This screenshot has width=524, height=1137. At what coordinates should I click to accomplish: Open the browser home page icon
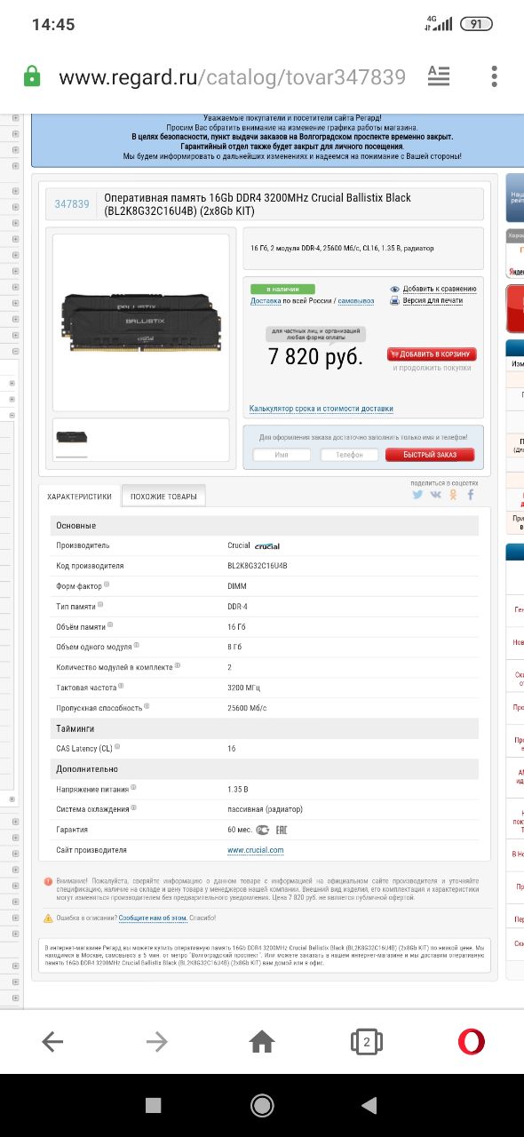click(262, 1041)
